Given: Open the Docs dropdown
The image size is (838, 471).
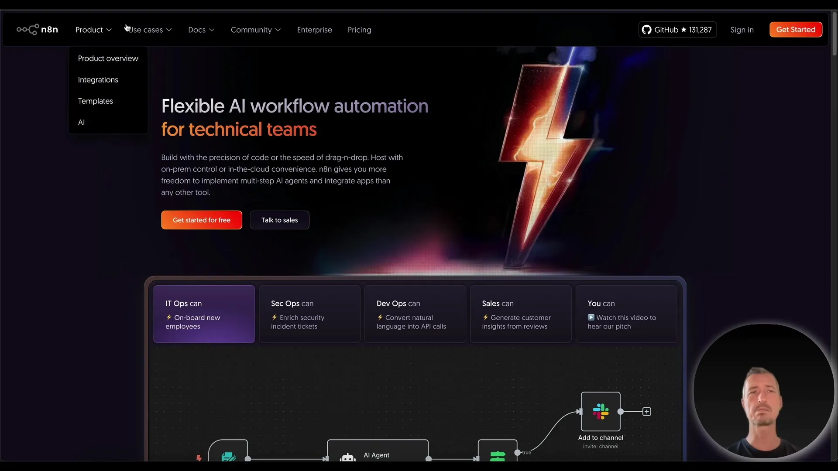Looking at the screenshot, I should tap(201, 30).
